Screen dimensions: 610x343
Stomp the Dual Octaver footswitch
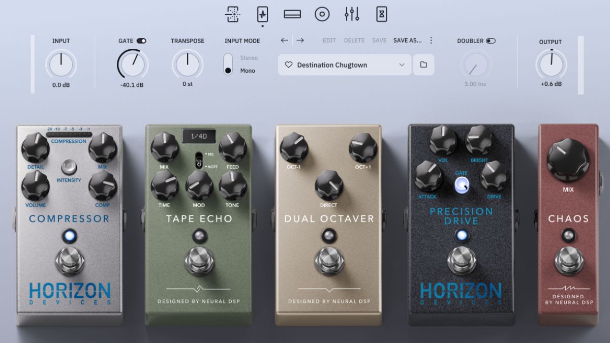click(x=328, y=262)
